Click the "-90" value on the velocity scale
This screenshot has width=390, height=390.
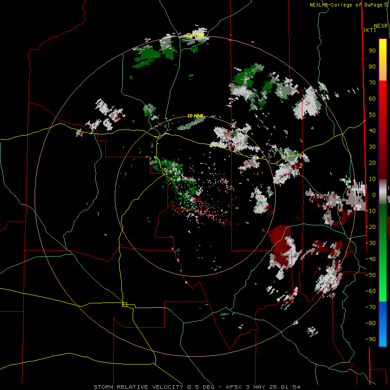pyautogui.click(x=370, y=339)
